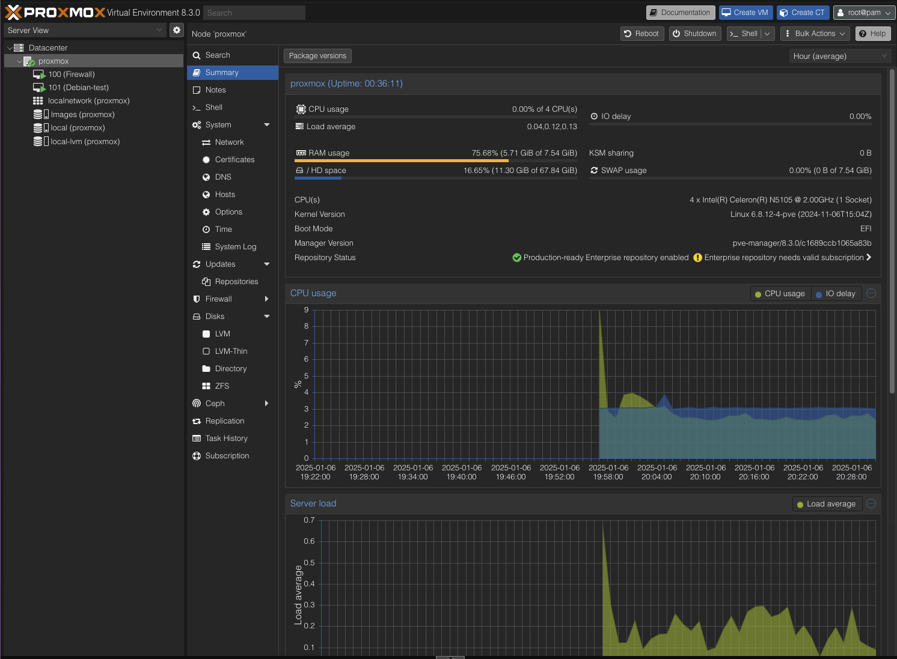Click the Task History list icon
Screen dimensions: 897x659
click(x=197, y=439)
